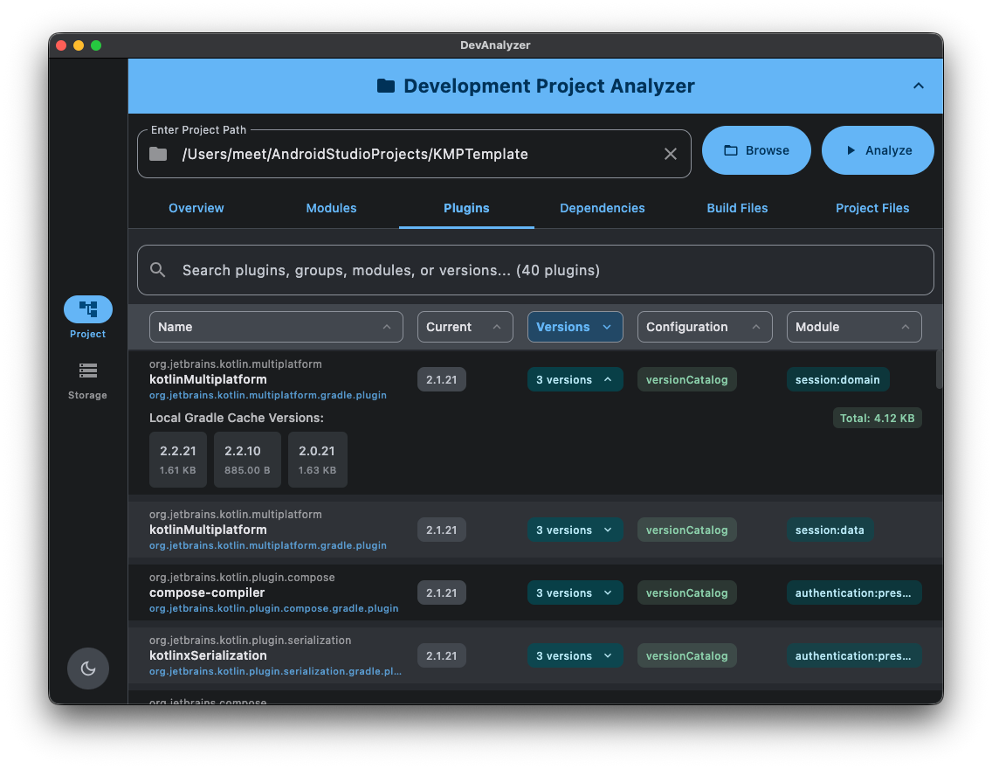
Task: Click 2.1.21 version badge for kotlinxSerialization
Action: click(442, 655)
